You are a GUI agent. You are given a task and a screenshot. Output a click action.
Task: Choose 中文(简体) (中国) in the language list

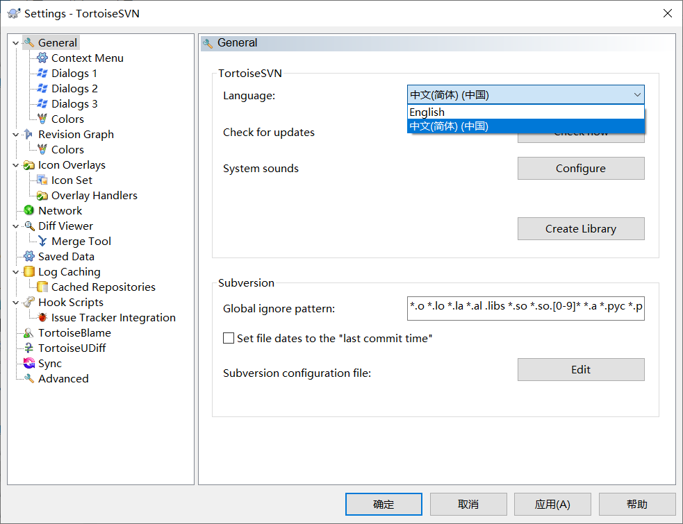526,126
